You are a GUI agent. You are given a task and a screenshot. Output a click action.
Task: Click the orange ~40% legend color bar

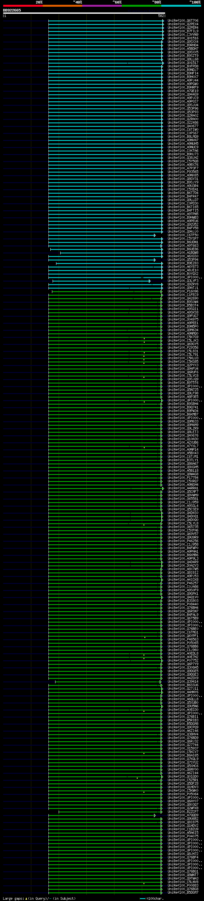pyautogui.click(x=62, y=6)
